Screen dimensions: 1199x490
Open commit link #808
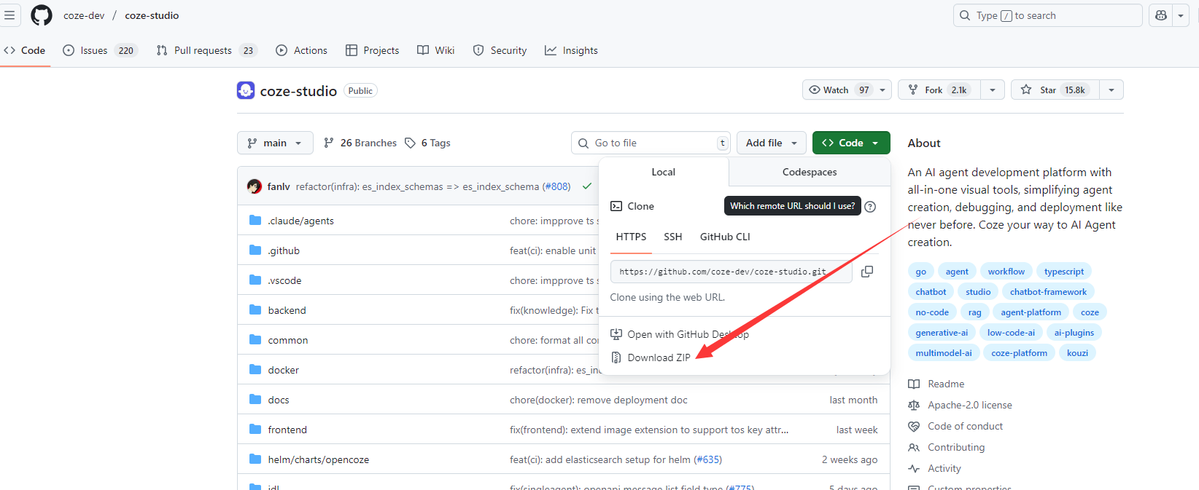[x=556, y=186]
